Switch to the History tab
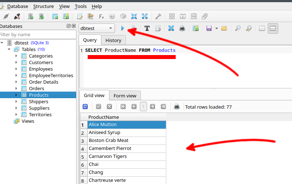 tap(113, 40)
